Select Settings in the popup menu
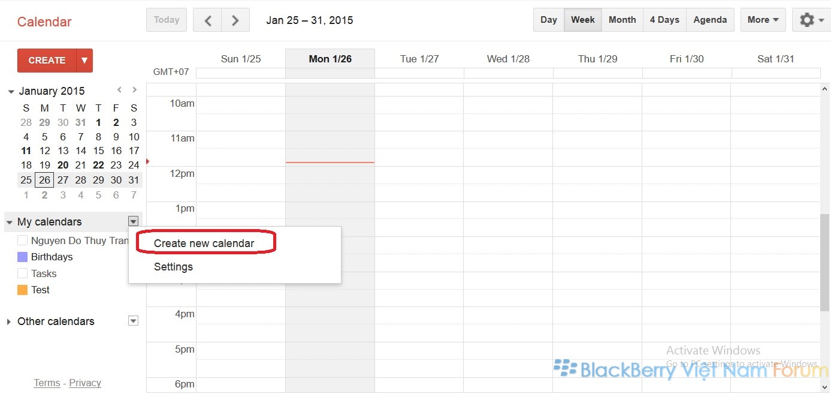The width and height of the screenshot is (831, 394). tap(173, 267)
